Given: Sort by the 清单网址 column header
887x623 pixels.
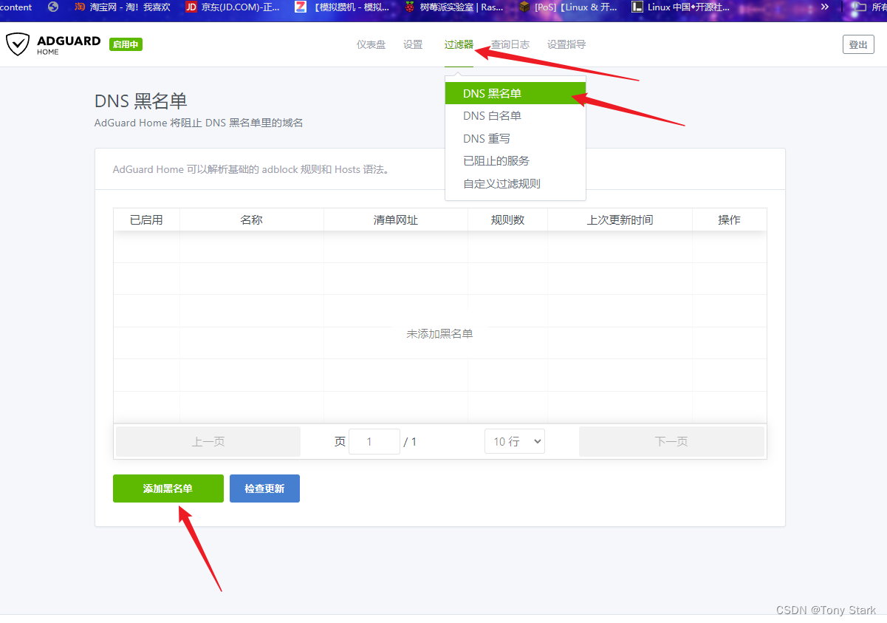Looking at the screenshot, I should 396,219.
